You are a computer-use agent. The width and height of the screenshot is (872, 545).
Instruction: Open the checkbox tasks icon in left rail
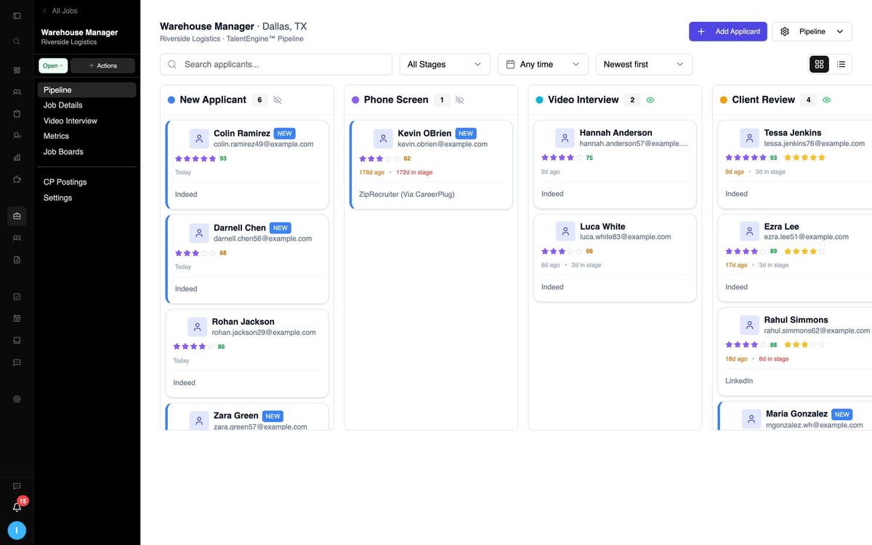tap(17, 296)
